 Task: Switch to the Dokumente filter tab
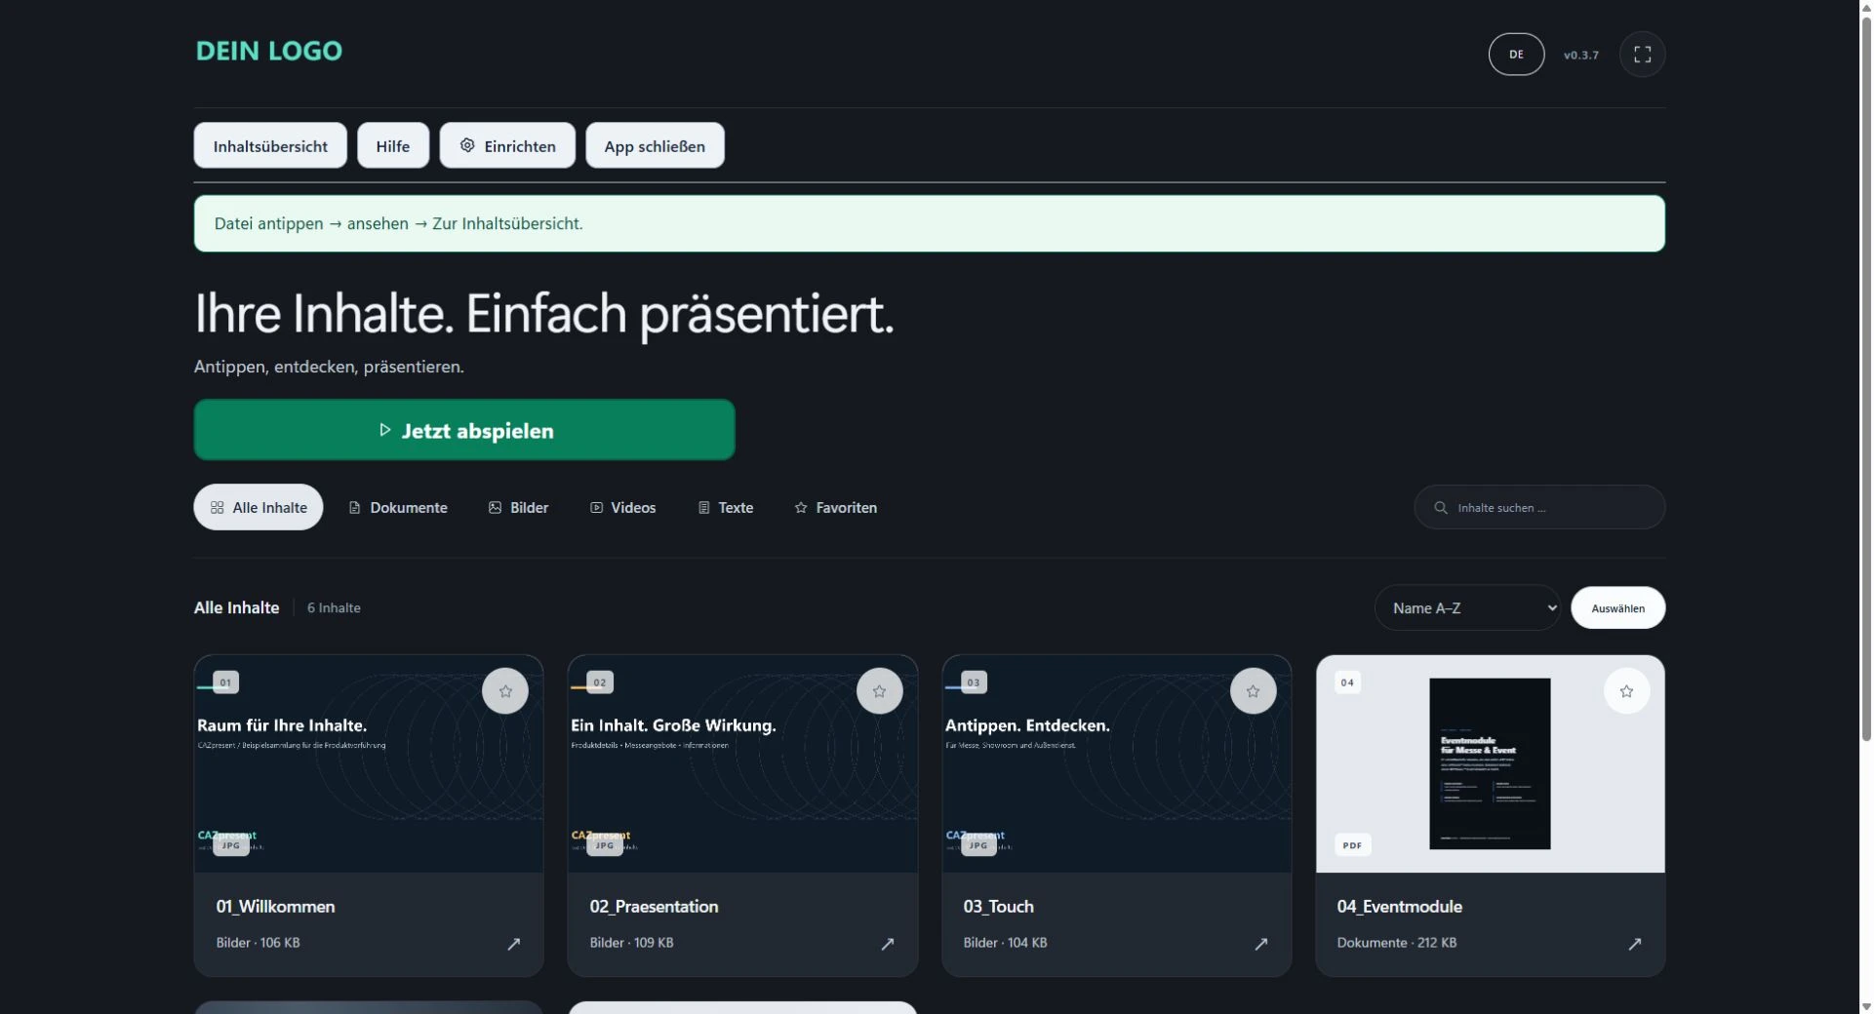tap(398, 508)
